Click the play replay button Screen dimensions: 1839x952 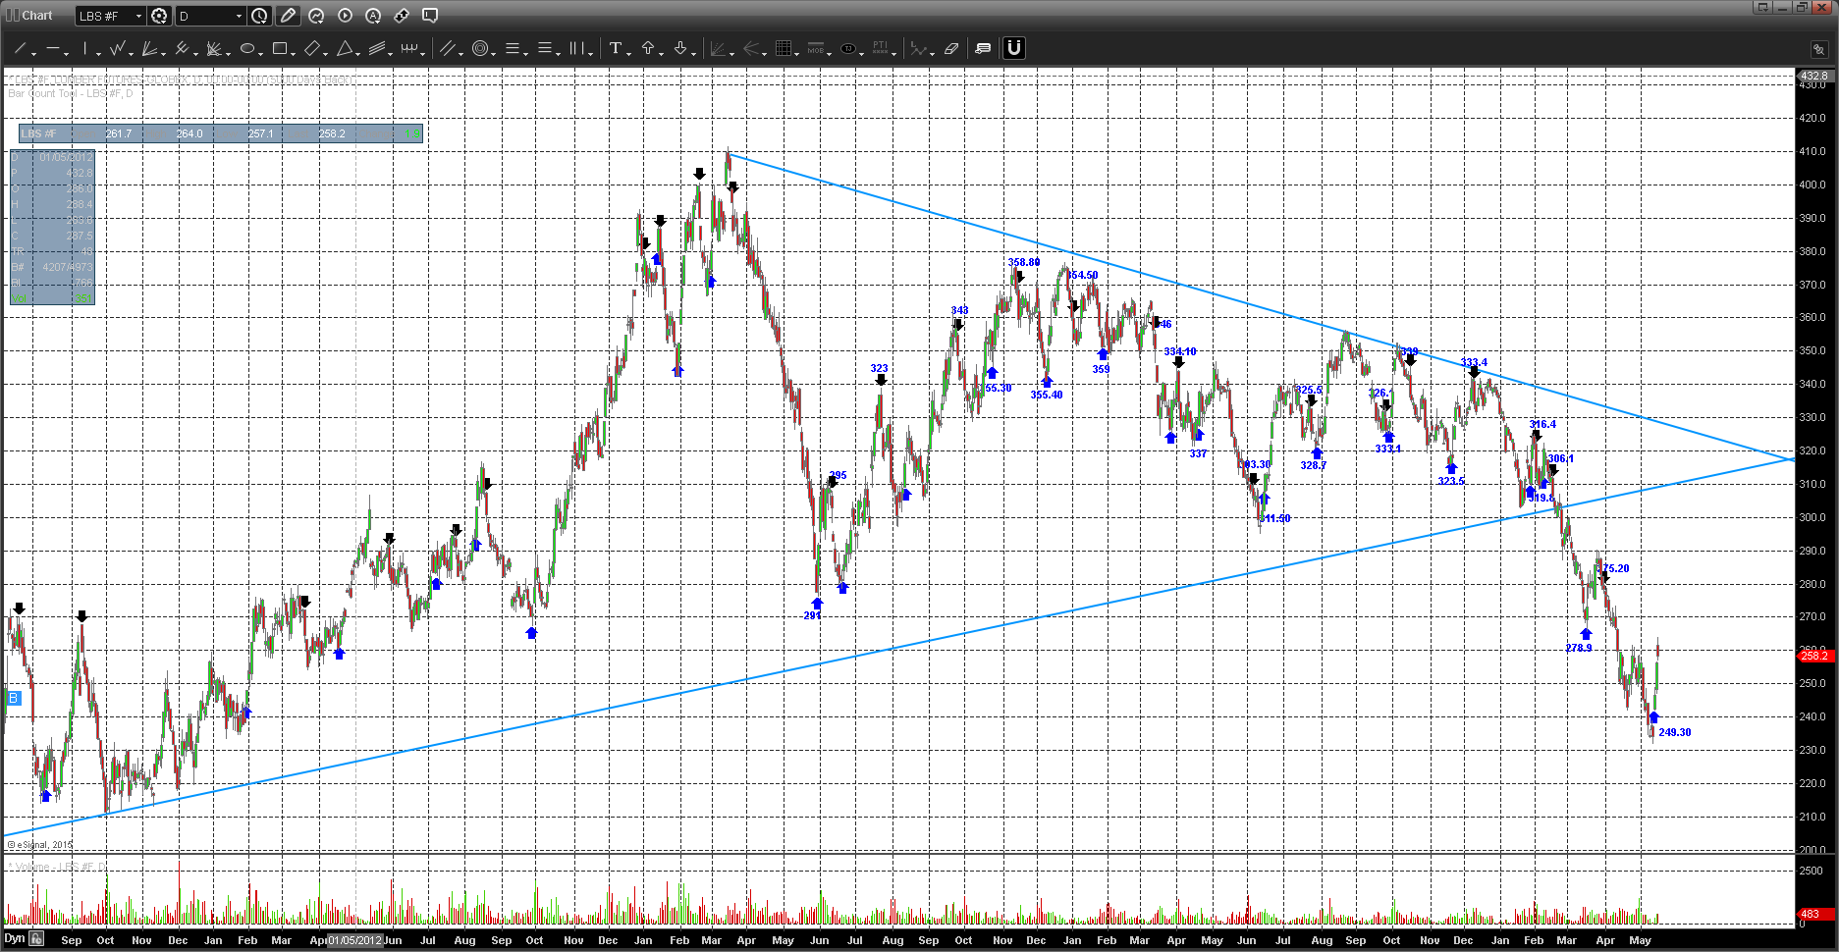click(345, 16)
